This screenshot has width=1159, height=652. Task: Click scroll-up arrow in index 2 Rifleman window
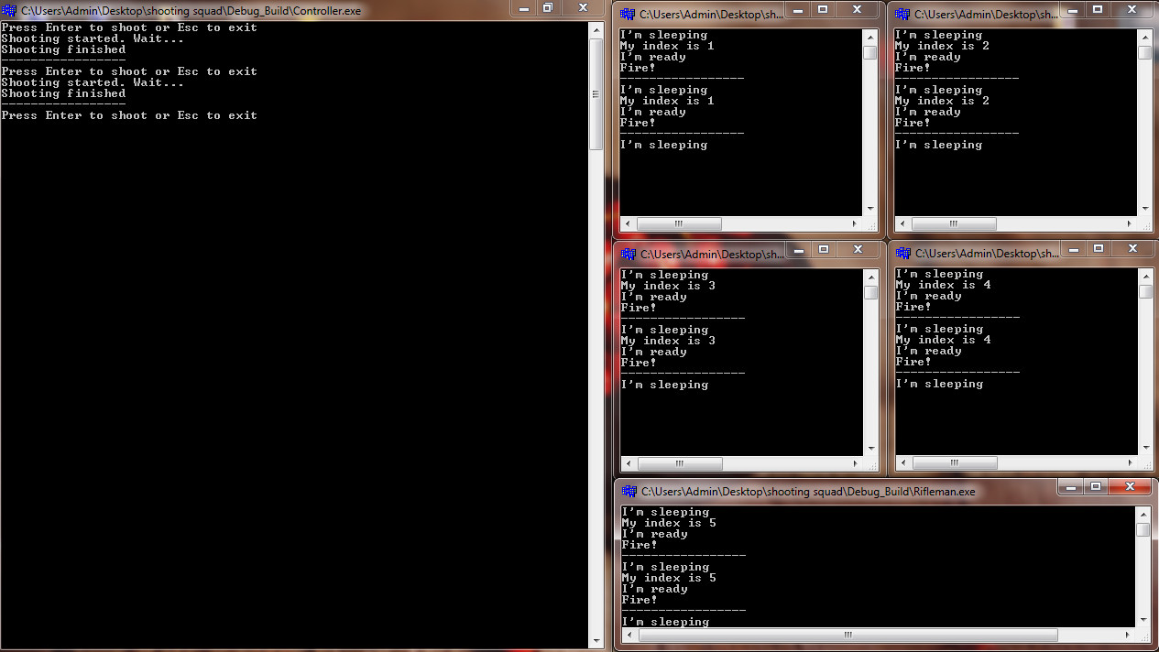1145,37
